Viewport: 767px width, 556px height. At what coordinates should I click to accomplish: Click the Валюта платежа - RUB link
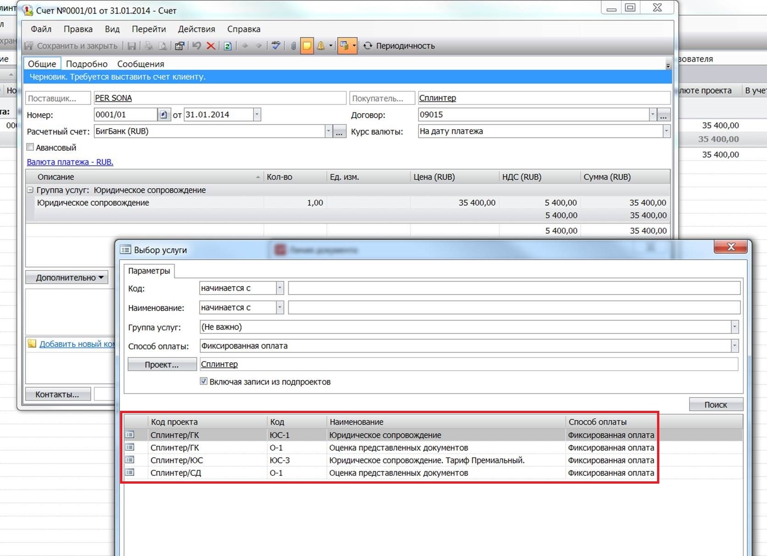(x=70, y=162)
